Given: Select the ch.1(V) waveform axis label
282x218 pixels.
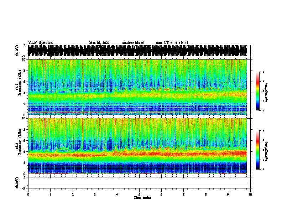Looking at the screenshot, I should click(x=17, y=51).
